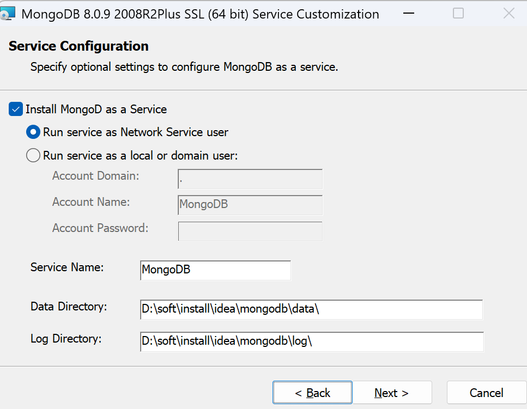Viewport: 527px width, 409px height.
Task: Click the 'Account Domain:' label
Action: 96,175
